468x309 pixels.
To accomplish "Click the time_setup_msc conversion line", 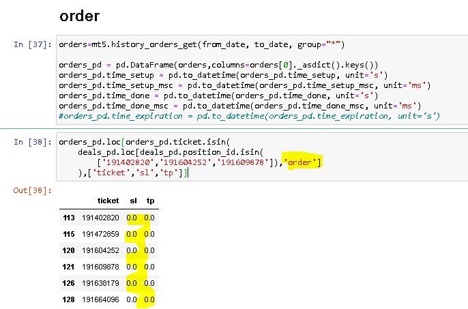I will pos(245,85).
